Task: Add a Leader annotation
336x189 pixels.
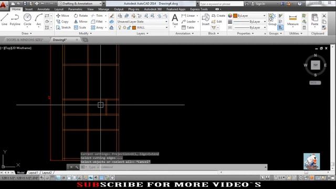Action: [x=188, y=22]
